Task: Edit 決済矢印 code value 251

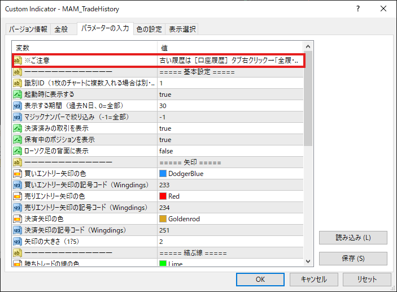Action: (x=230, y=230)
